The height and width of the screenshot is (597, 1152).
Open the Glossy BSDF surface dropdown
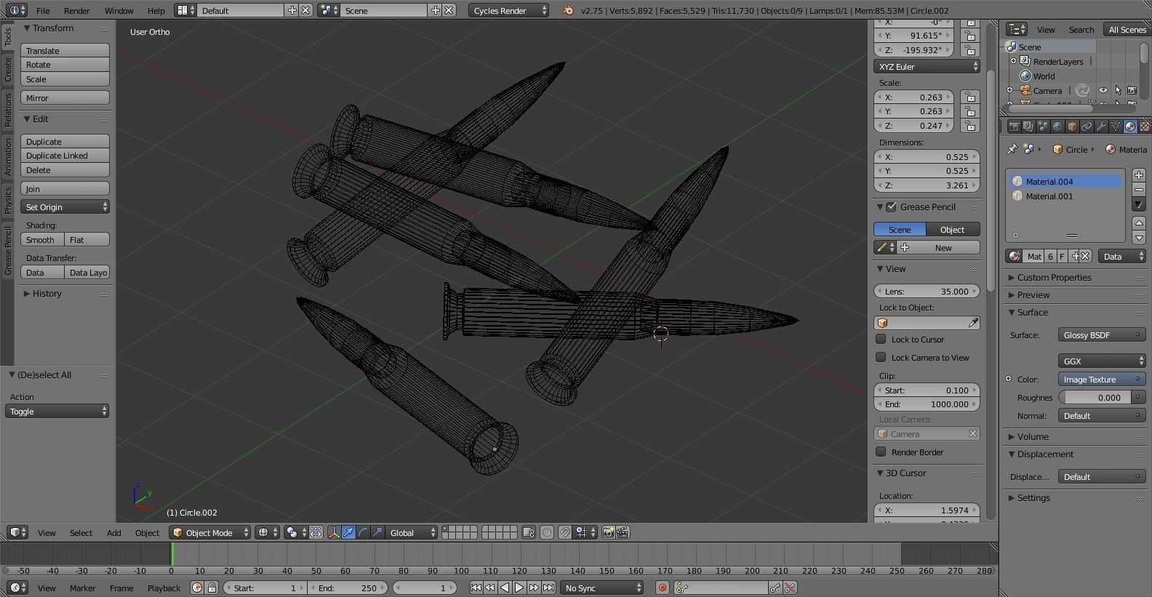coord(1102,335)
